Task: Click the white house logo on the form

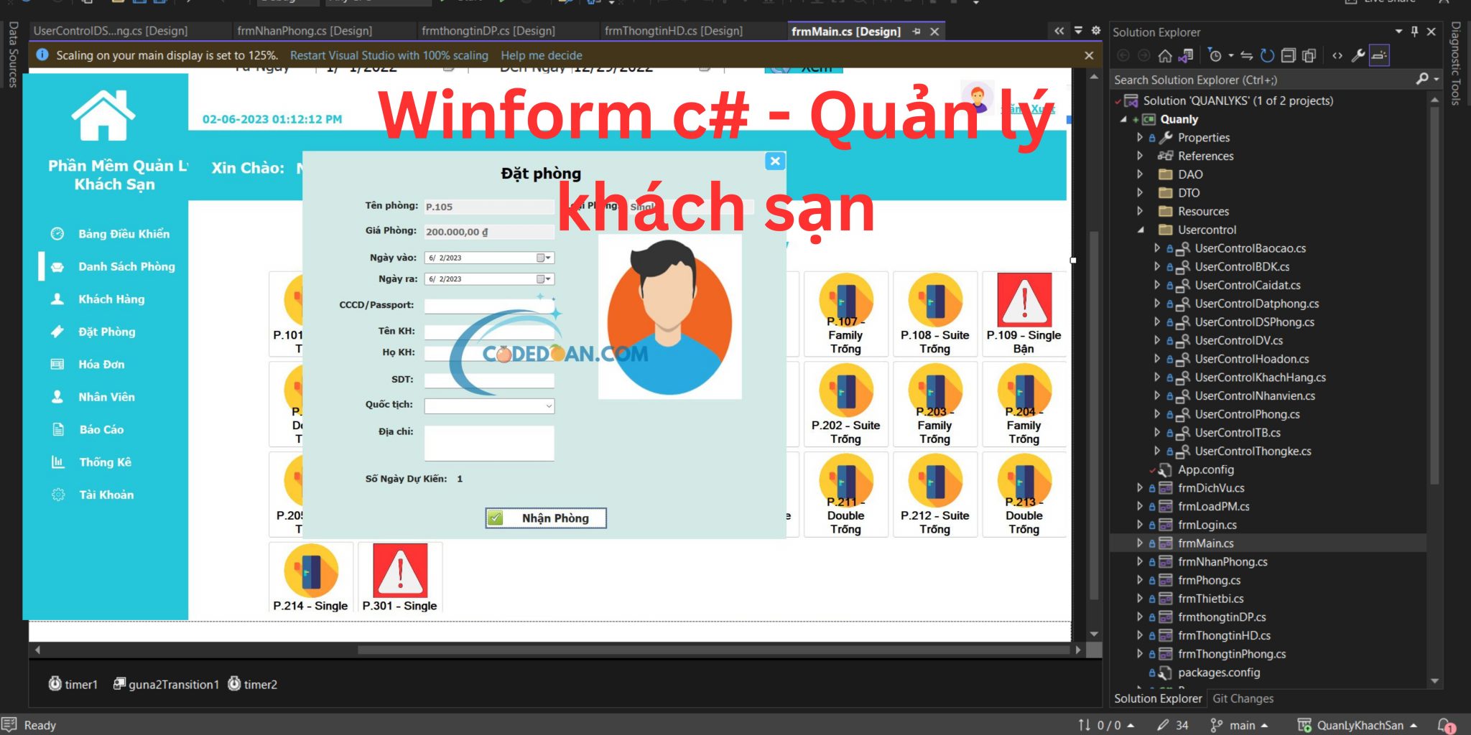Action: (103, 115)
